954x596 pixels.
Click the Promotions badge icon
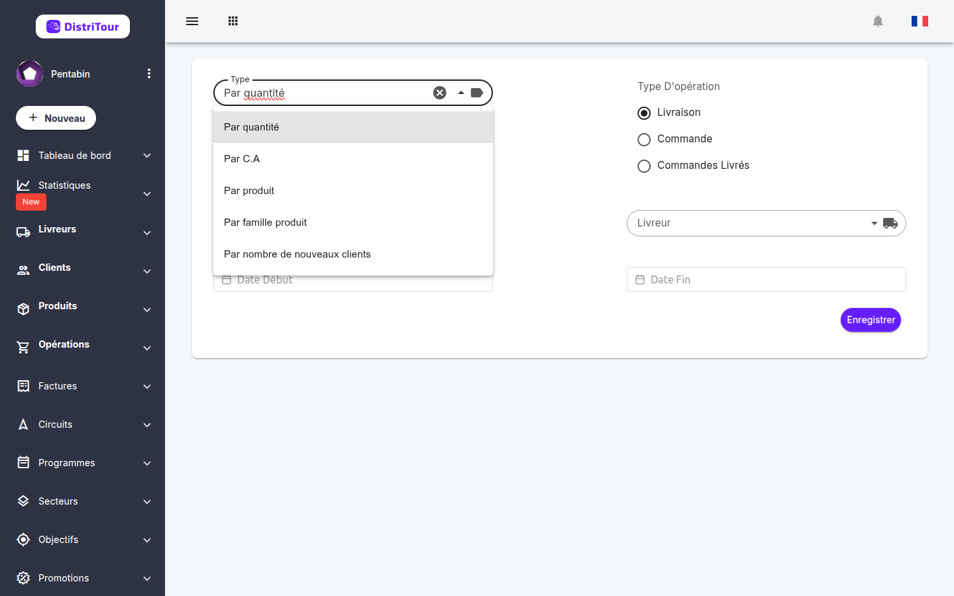point(23,578)
